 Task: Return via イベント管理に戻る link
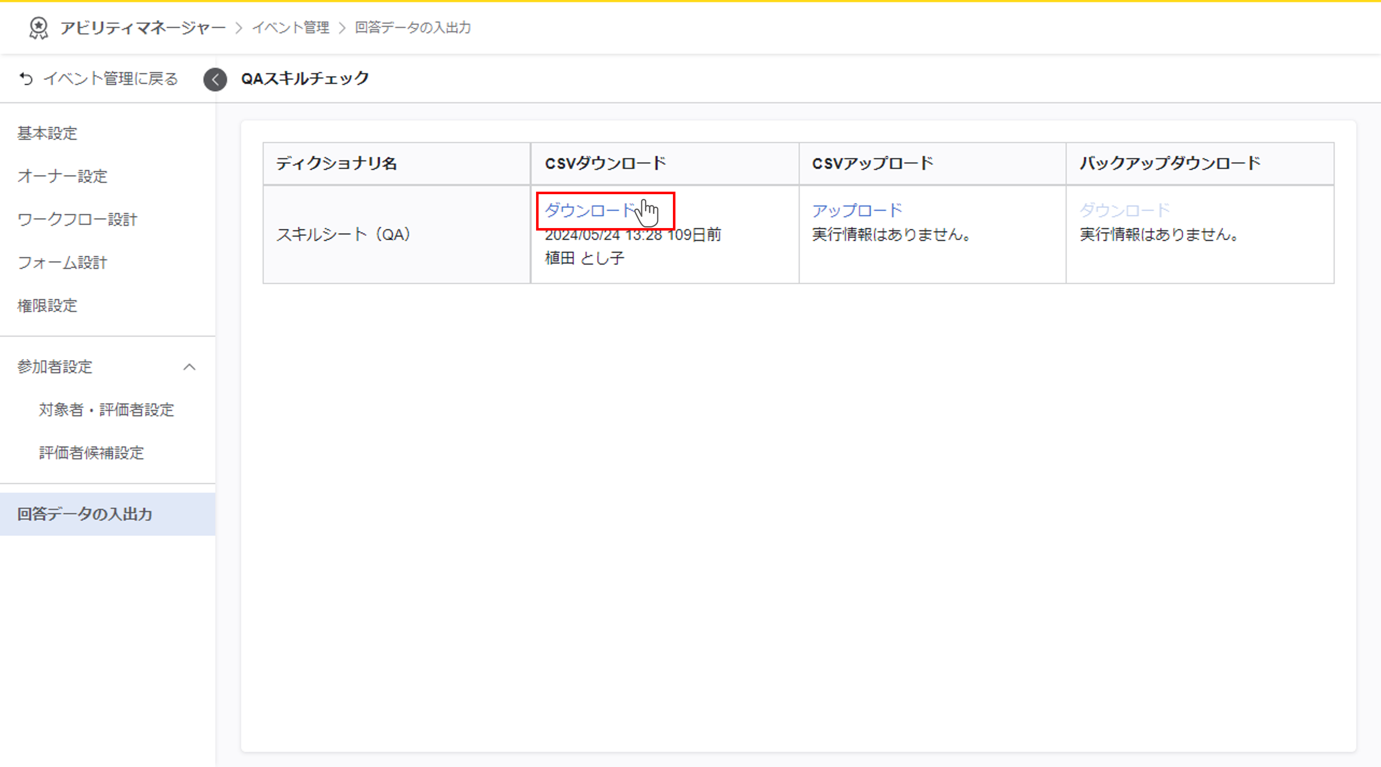click(110, 79)
